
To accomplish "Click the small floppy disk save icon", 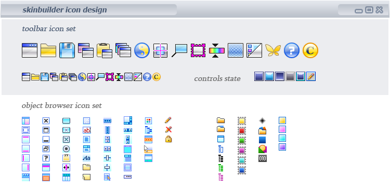I will (45, 77).
